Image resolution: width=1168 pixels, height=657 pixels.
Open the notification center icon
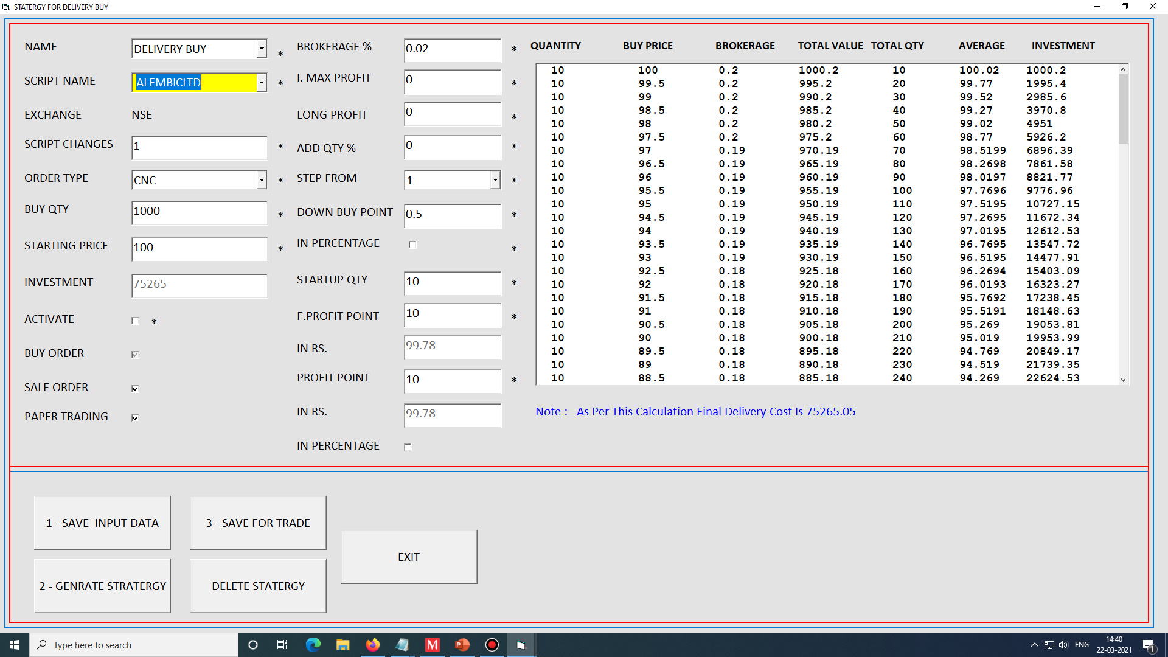[1148, 645]
